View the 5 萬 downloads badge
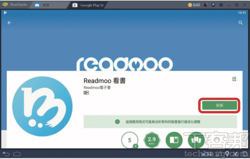Image resolution: width=250 pixels, height=159 pixels. click(x=130, y=140)
